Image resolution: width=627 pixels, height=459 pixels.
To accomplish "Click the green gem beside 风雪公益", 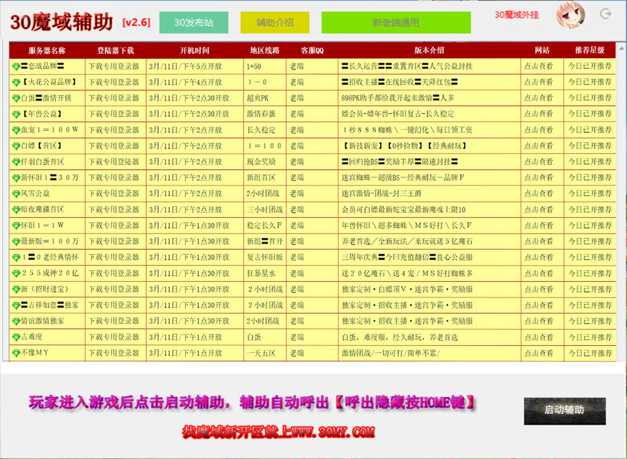I will [x=16, y=193].
